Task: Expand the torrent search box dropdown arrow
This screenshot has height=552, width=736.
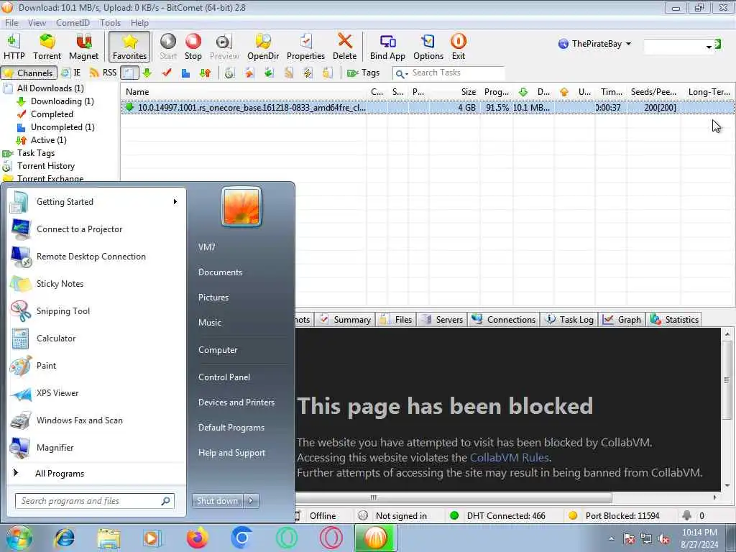Action: click(x=708, y=47)
